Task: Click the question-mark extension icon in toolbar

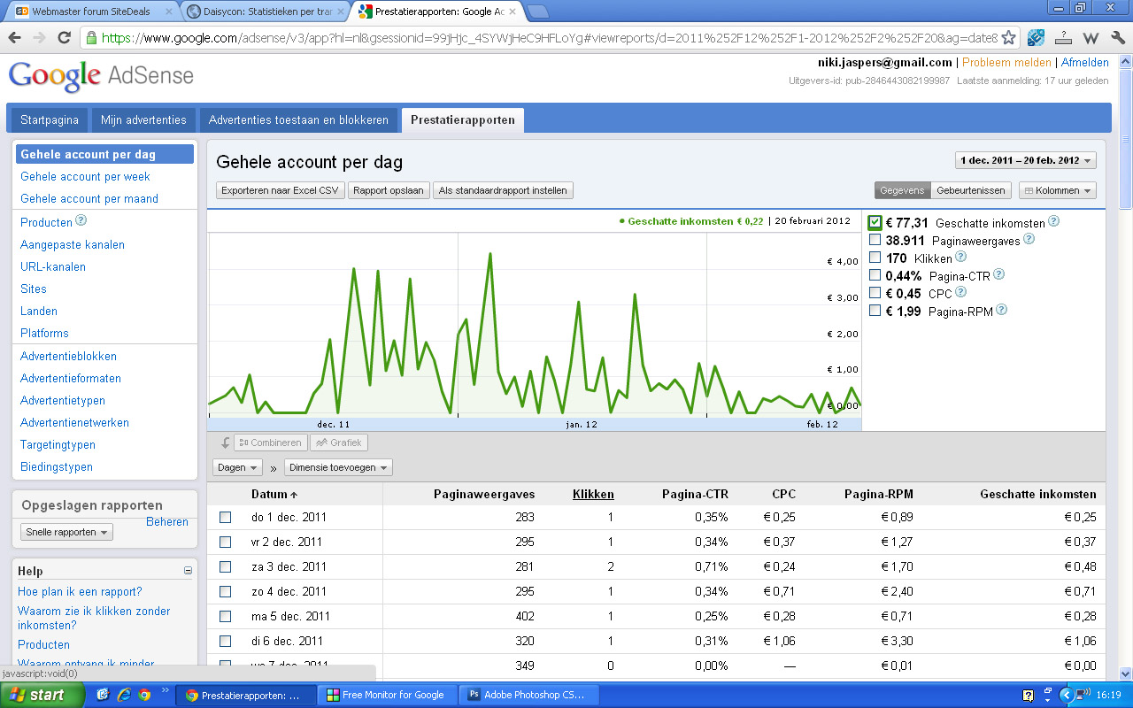Action: pyautogui.click(x=1065, y=38)
